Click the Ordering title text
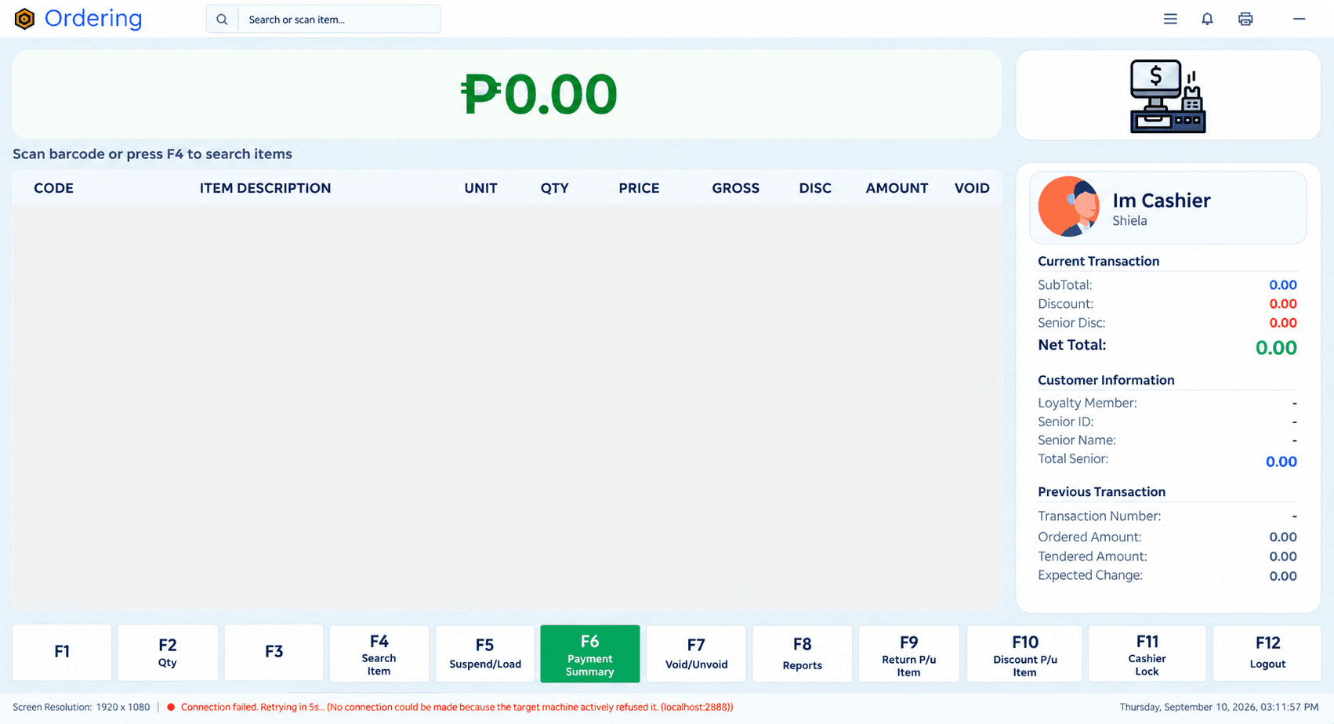1334x724 pixels. pyautogui.click(x=93, y=19)
